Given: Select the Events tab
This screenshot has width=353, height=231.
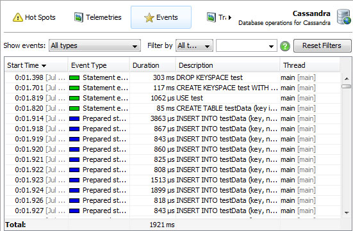Looking at the screenshot, I should pos(161,17).
